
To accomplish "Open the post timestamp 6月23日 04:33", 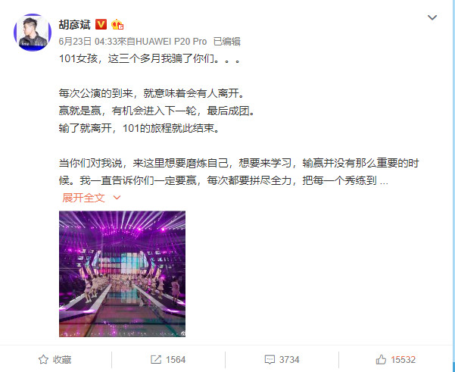I will pos(88,42).
